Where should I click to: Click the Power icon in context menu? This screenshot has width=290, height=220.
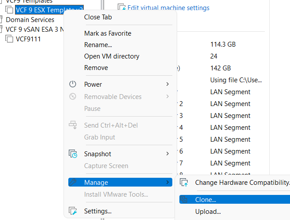(x=73, y=84)
